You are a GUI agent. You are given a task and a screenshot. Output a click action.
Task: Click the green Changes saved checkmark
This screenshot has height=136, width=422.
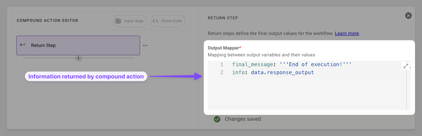click(x=217, y=119)
